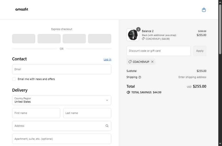Viewport: 222px width, 146px height.
Task: Click the COACHEMUP (-$44.99) product discount text
Action: tap(157, 39)
